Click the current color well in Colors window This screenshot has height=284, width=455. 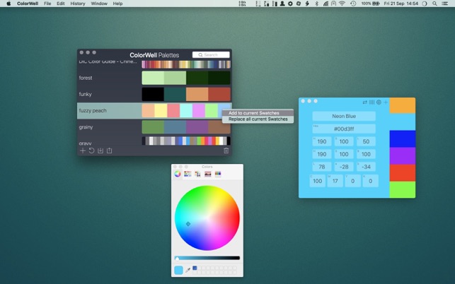point(178,270)
